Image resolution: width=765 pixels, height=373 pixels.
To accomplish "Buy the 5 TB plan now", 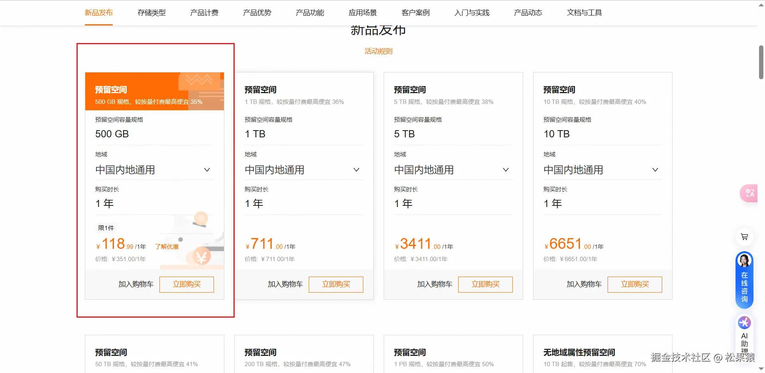I will [485, 284].
